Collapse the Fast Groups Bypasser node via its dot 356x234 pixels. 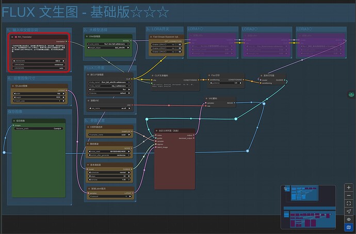click(151, 37)
